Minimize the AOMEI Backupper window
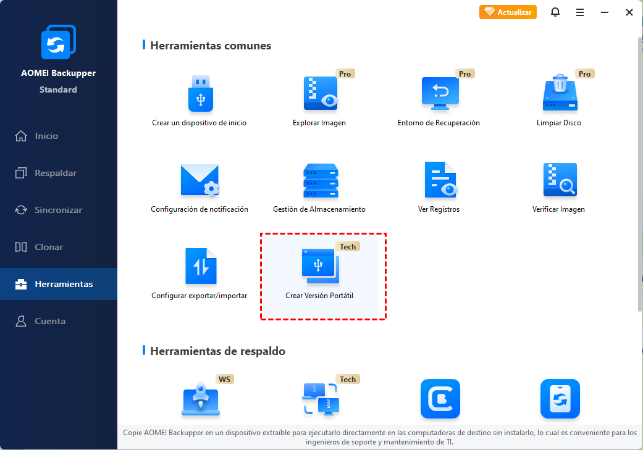Viewport: 643px width, 450px height. click(605, 12)
